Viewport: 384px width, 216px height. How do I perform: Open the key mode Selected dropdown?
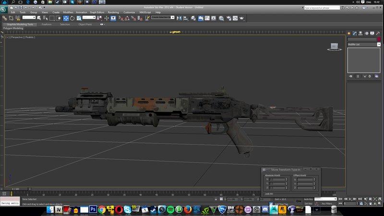(x=325, y=199)
